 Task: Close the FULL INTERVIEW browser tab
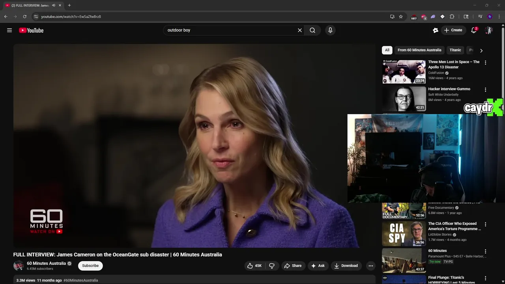(x=60, y=6)
